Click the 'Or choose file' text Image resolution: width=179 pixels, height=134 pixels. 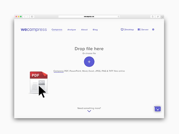pyautogui.click(x=89, y=53)
